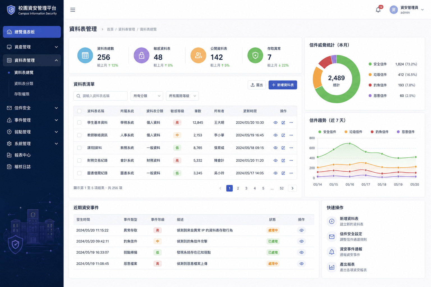
Task: Edit the 圖書借閱紀錄 row
Action: pos(283,173)
